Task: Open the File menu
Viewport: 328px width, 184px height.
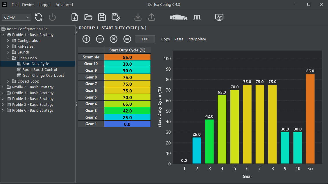Action: [x=15, y=5]
